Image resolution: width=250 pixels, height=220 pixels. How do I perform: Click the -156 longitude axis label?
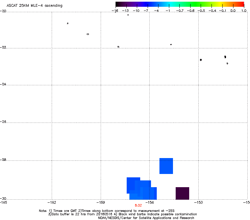click(x=150, y=202)
